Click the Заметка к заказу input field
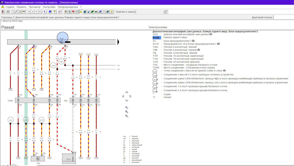The height and width of the screenshot is (166, 294). click(x=149, y=12)
